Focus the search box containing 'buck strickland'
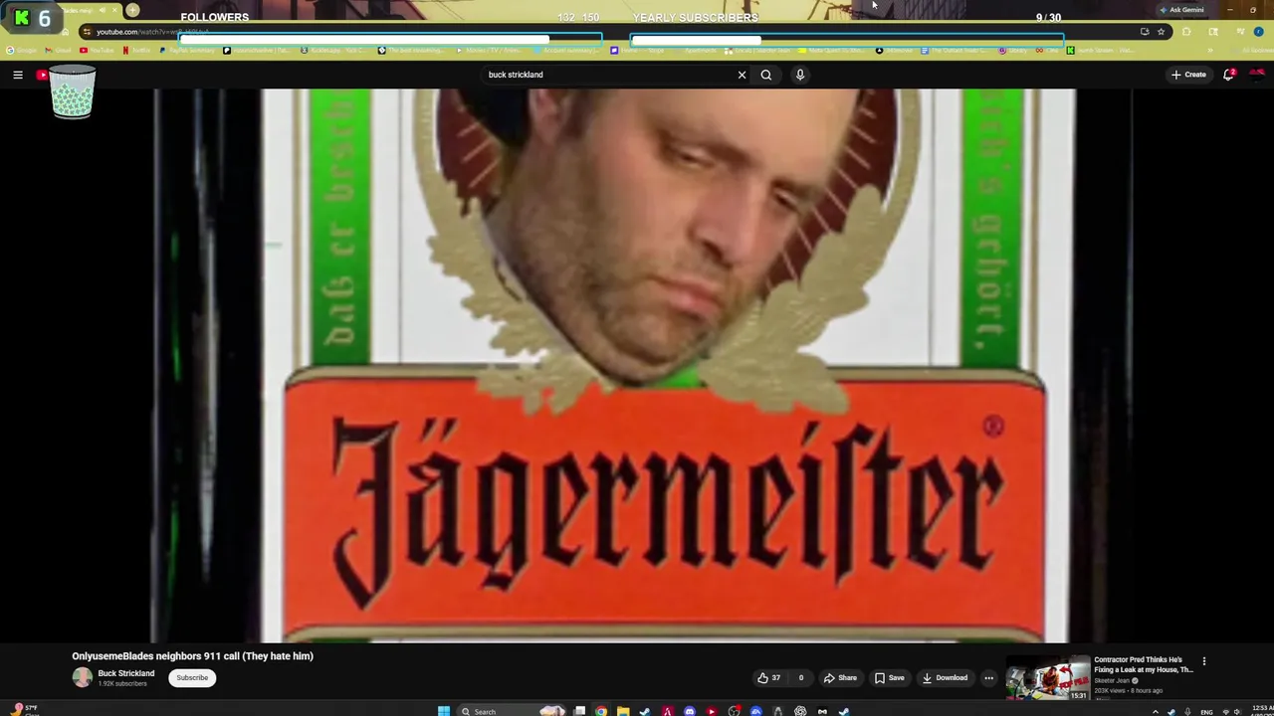Image resolution: width=1274 pixels, height=716 pixels. (x=607, y=75)
